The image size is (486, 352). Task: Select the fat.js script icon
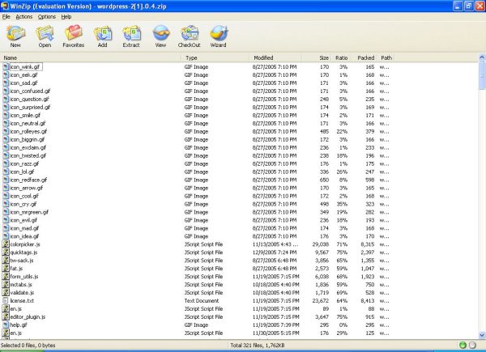(6, 268)
